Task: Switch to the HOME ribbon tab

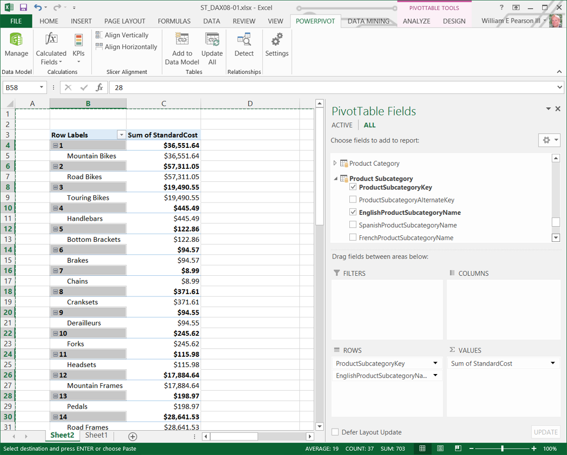Action: pos(49,21)
